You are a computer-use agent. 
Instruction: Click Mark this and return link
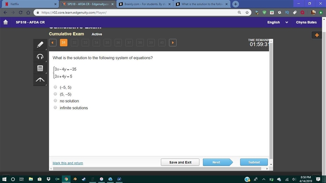[x=68, y=163]
